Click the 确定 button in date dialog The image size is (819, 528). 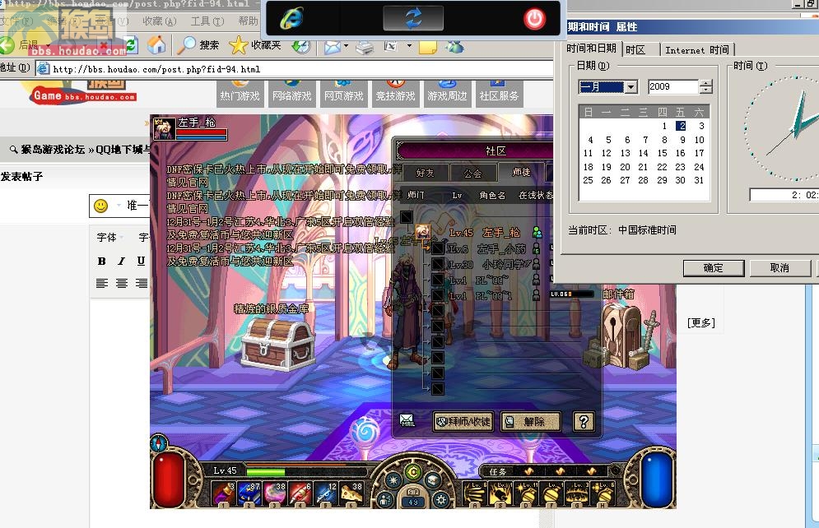point(714,267)
